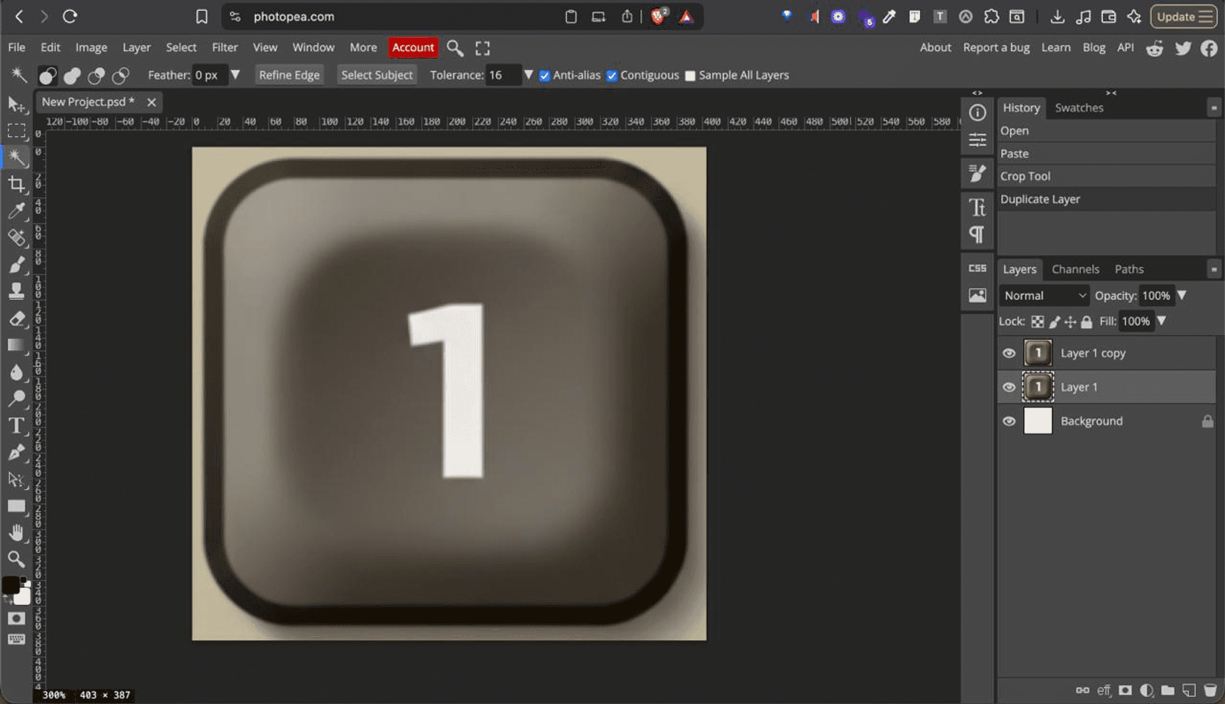Hide the Background layer
Image resolution: width=1225 pixels, height=704 pixels.
[x=1010, y=421]
